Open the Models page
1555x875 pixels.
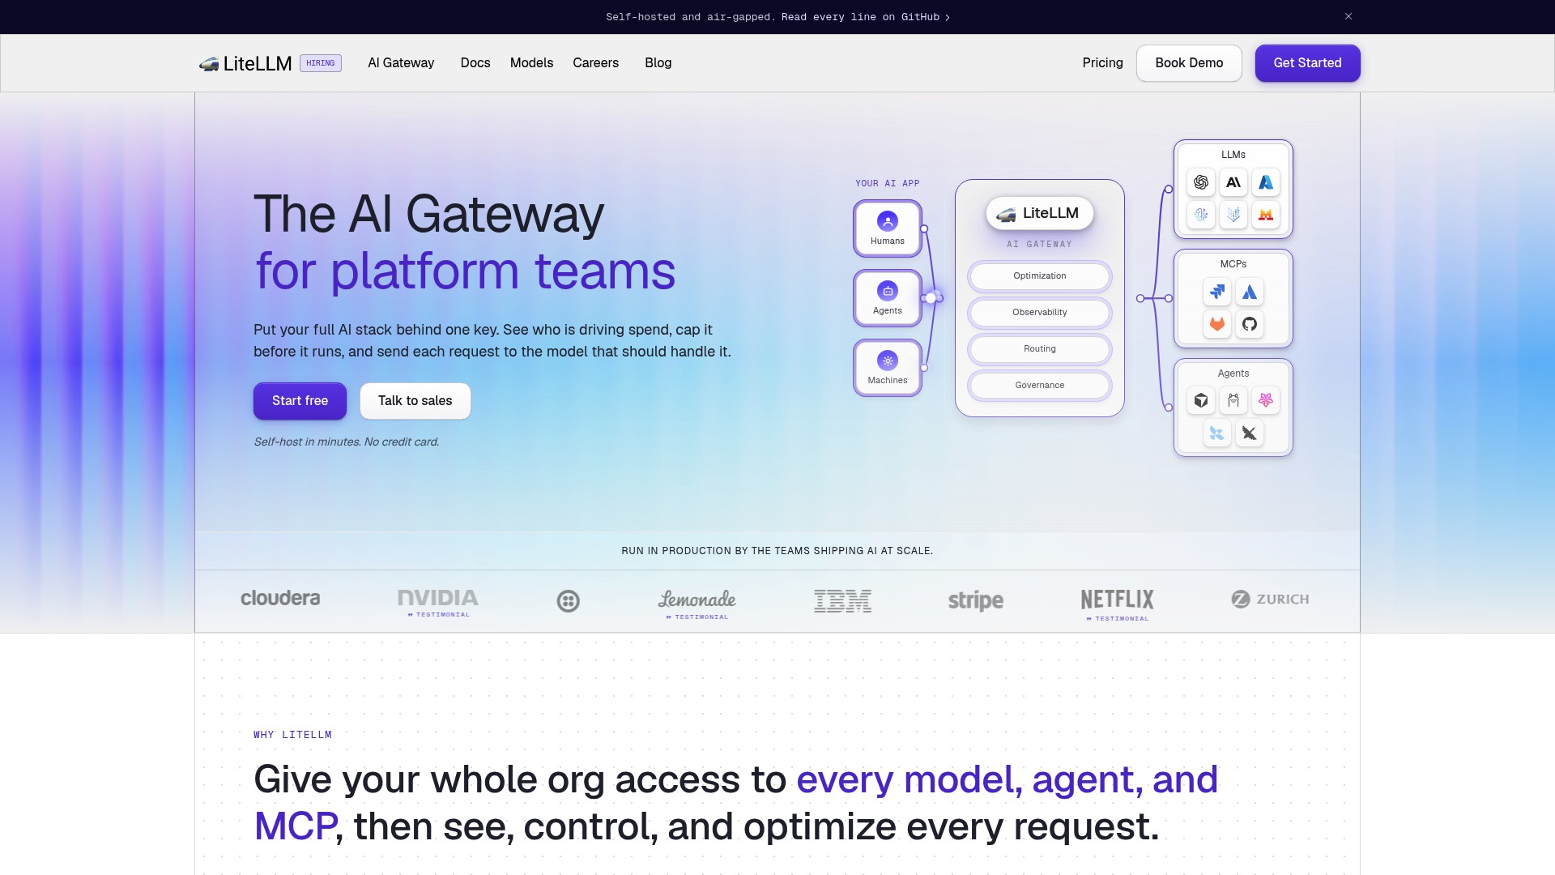531,63
